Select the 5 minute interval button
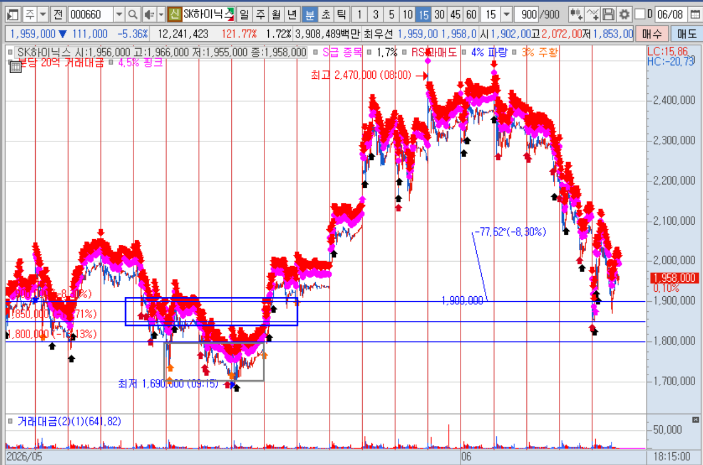 tap(392, 14)
